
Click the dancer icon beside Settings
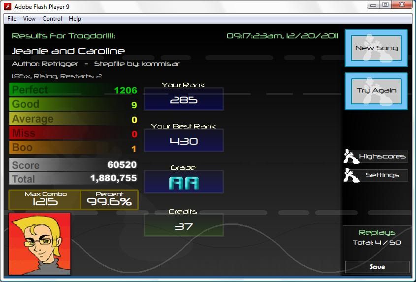click(350, 175)
